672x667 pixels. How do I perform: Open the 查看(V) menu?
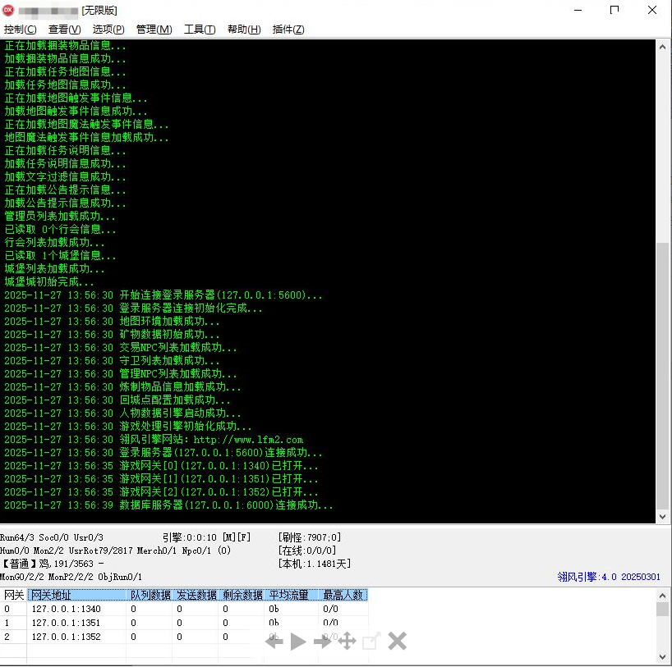click(64, 30)
